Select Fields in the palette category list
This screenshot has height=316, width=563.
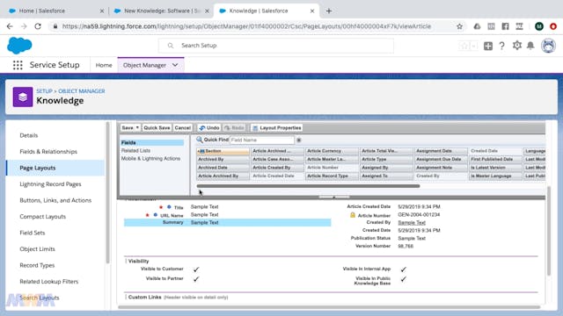(152, 142)
